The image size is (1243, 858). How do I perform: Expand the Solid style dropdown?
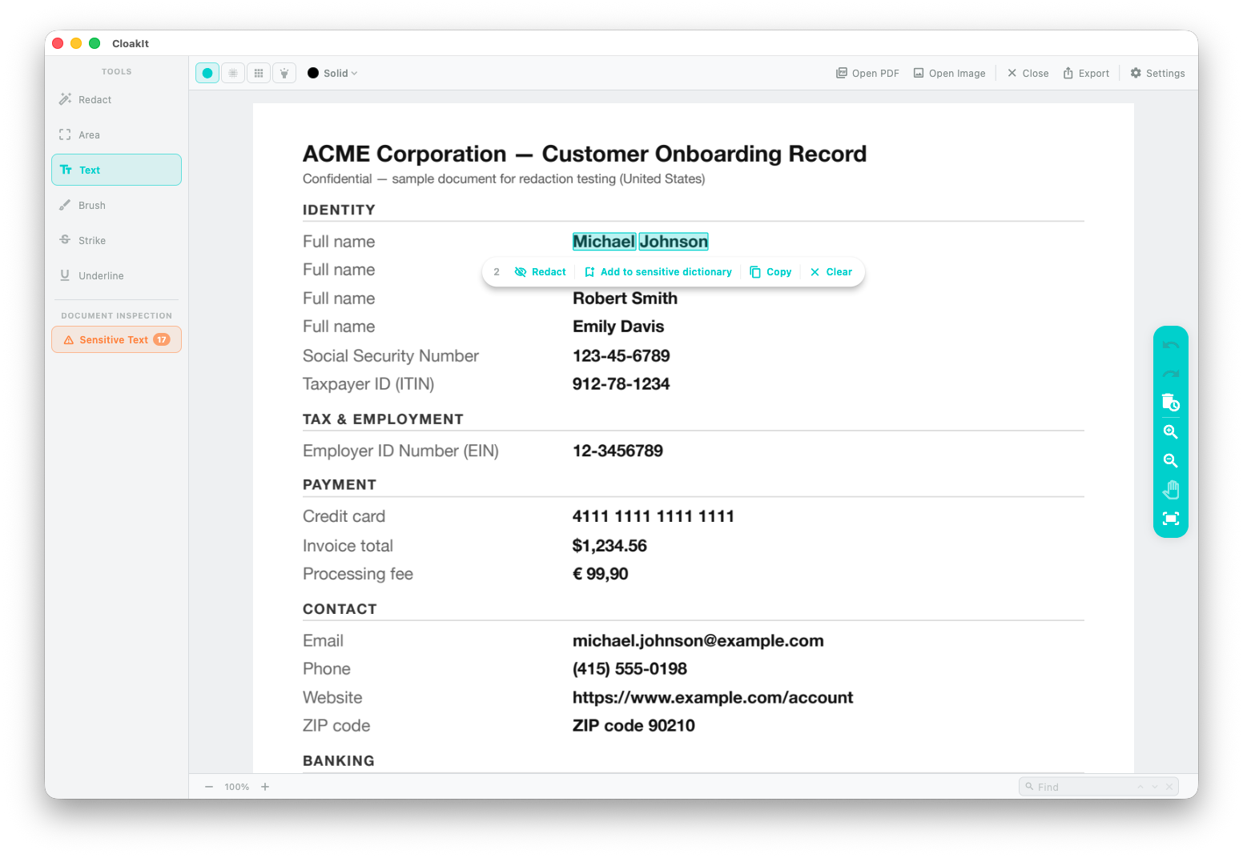(340, 73)
